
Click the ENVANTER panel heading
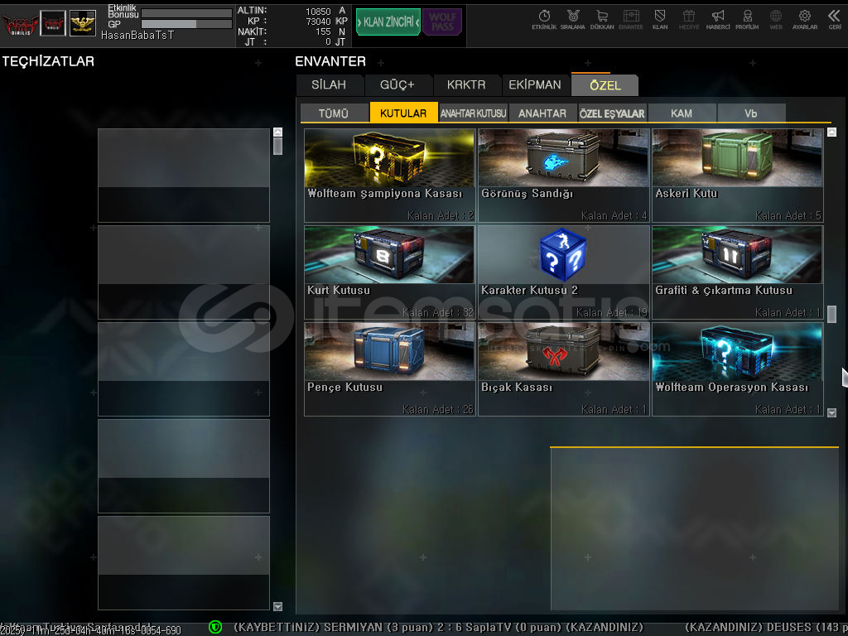tap(330, 61)
